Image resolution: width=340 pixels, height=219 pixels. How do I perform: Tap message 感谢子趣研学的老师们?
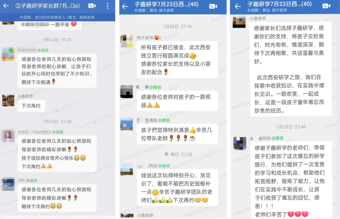291,180
